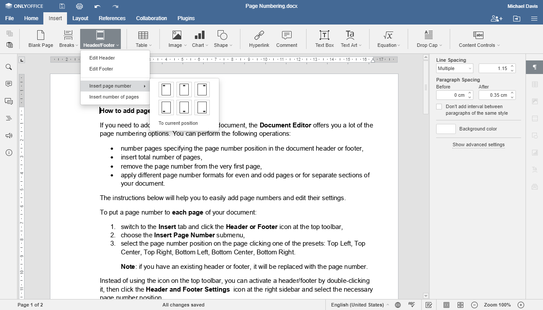Open Show advanced settings link

coord(479,144)
